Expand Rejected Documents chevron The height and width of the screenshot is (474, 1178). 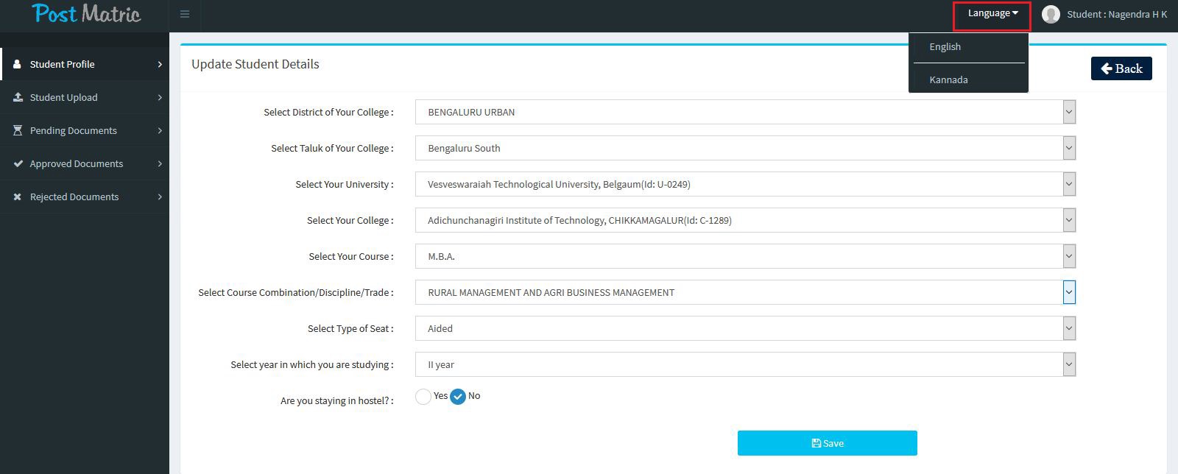tap(160, 197)
